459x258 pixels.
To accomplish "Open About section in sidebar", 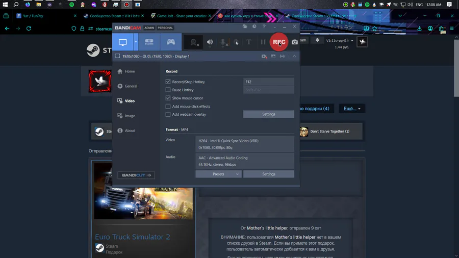I will (126, 131).
